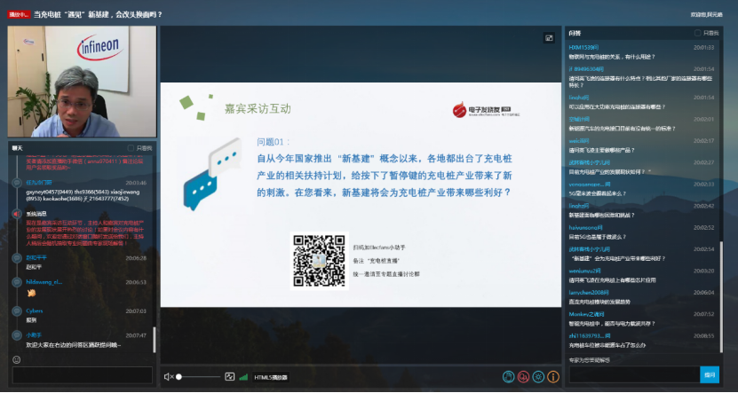This screenshot has width=738, height=393.
Task: Click the chat message input box
Action: (x=80, y=375)
